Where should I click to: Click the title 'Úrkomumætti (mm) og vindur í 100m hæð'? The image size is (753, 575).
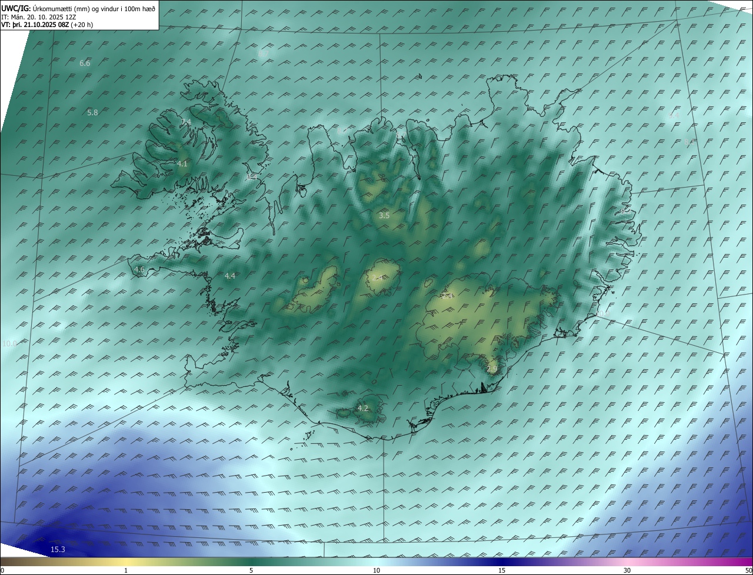click(x=93, y=9)
